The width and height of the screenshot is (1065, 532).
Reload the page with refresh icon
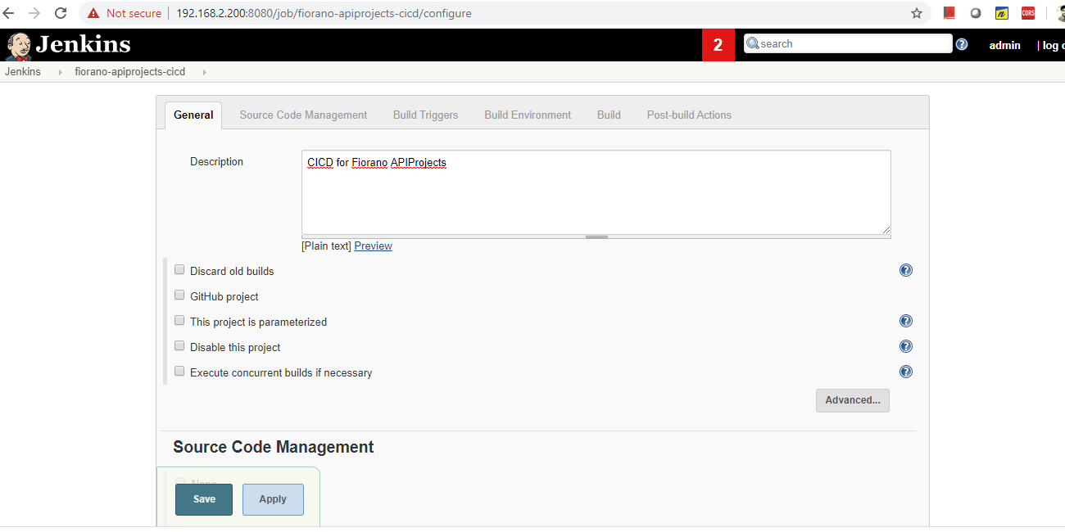[61, 13]
